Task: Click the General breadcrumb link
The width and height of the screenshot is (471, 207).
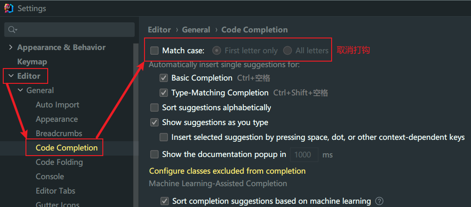Action: tap(196, 30)
